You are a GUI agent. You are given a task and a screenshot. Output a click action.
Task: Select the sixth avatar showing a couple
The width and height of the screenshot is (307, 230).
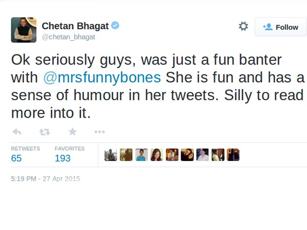tap(187, 155)
